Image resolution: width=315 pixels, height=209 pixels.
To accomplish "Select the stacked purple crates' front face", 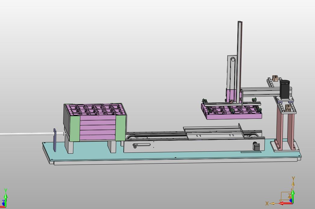I will pyautogui.click(x=98, y=128).
